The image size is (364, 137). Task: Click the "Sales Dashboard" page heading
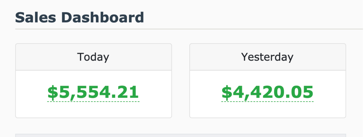(79, 18)
